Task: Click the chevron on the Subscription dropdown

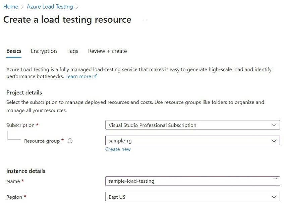Action: click(x=274, y=125)
